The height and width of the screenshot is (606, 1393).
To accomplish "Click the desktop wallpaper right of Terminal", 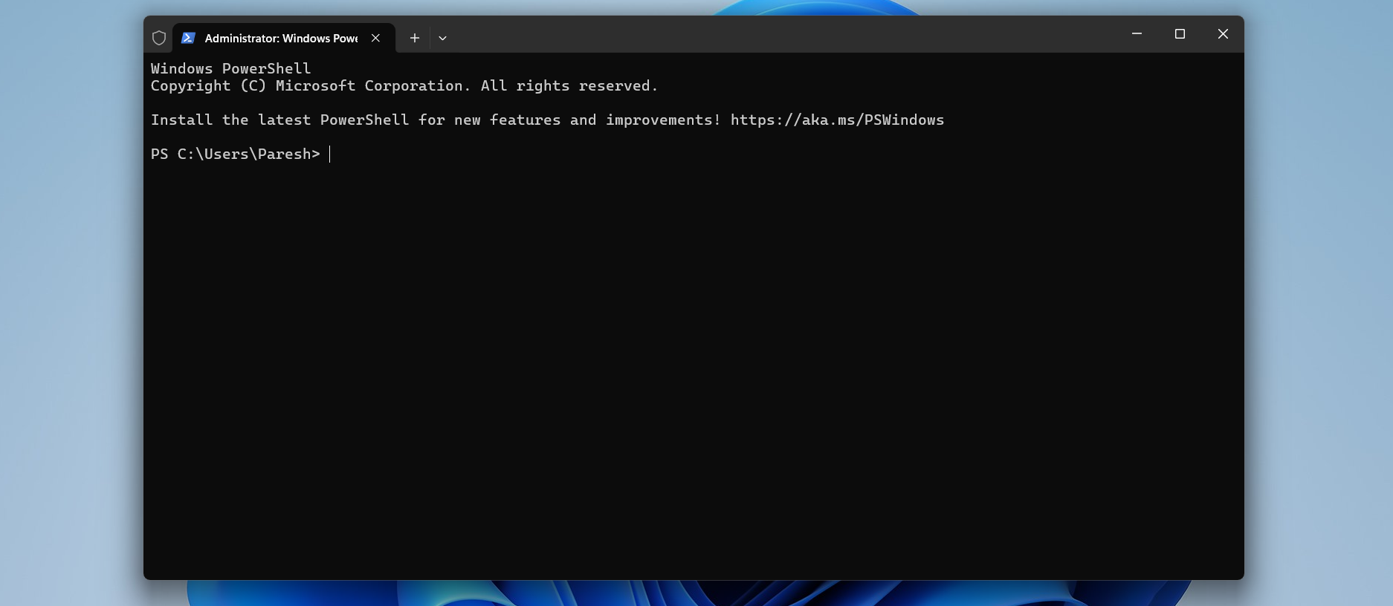I will [x=1319, y=297].
